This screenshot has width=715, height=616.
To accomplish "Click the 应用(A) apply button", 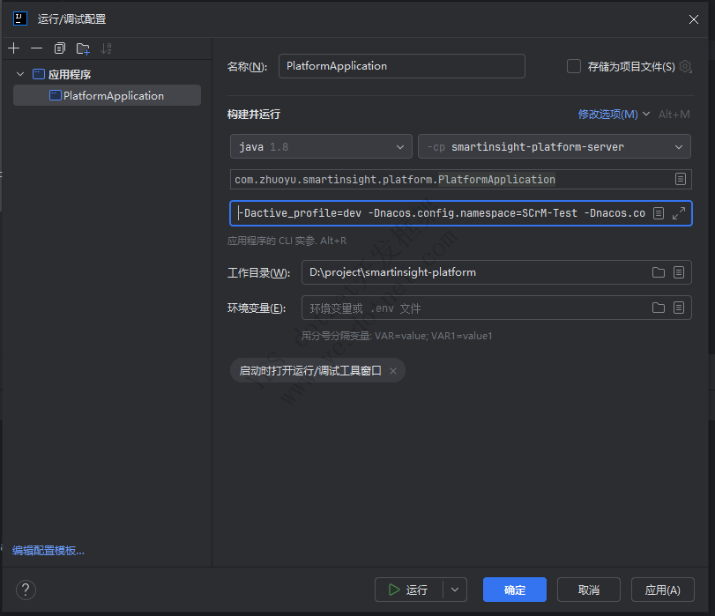I will point(663,590).
